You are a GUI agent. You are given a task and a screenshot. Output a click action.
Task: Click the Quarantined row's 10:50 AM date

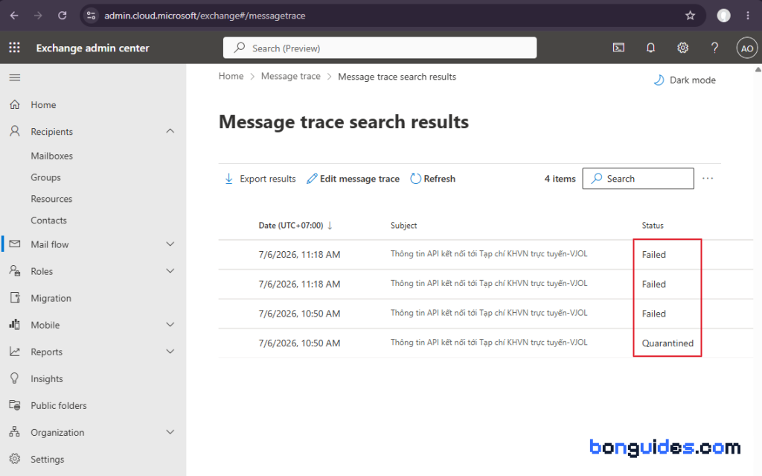point(299,343)
